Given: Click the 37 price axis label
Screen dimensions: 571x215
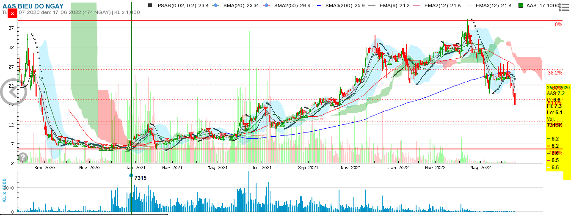Looking at the screenshot, I should (x=12, y=28).
